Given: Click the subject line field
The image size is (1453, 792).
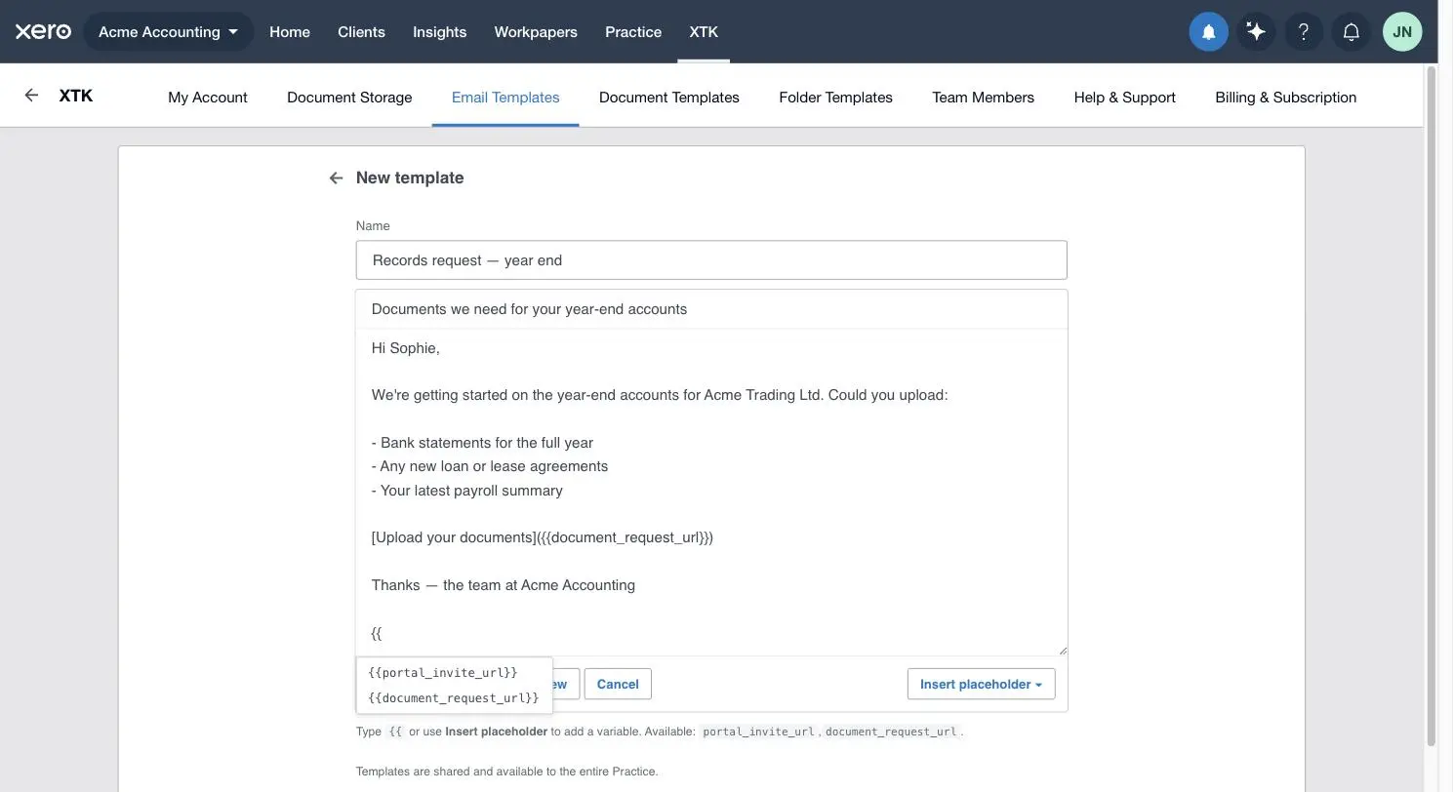Looking at the screenshot, I should click(711, 309).
